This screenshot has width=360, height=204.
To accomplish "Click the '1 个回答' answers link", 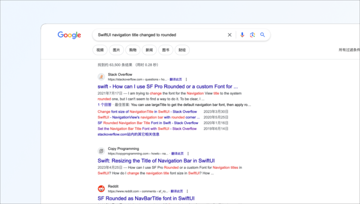I will tap(105, 105).
